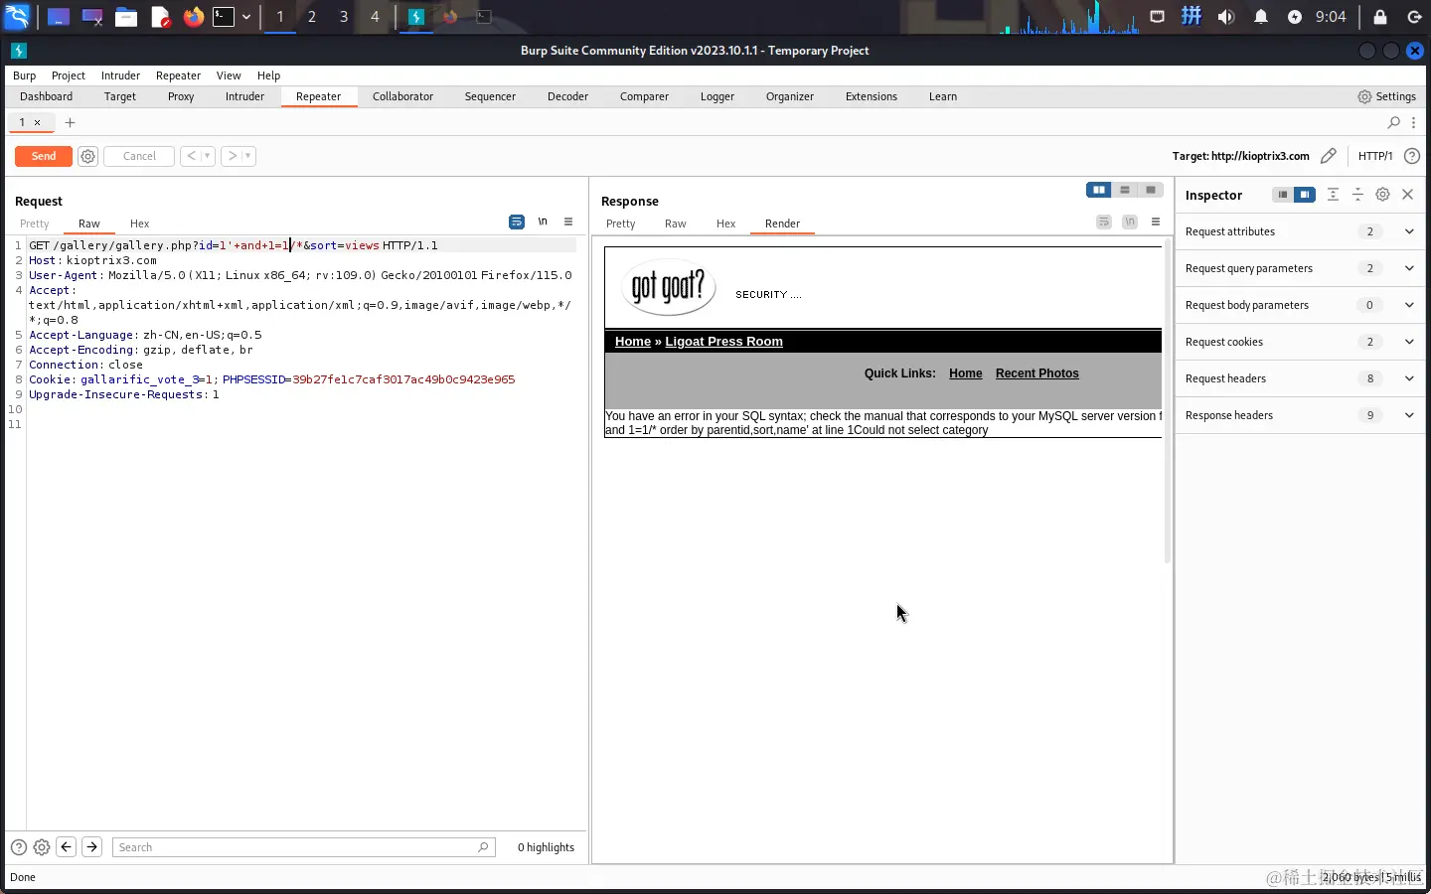Open back history dropdown arrow
The image size is (1431, 894).
208,156
